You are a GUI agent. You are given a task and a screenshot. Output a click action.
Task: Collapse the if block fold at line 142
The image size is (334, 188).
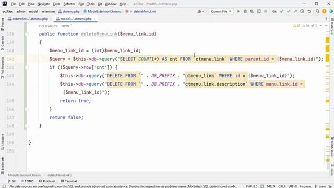[27, 67]
